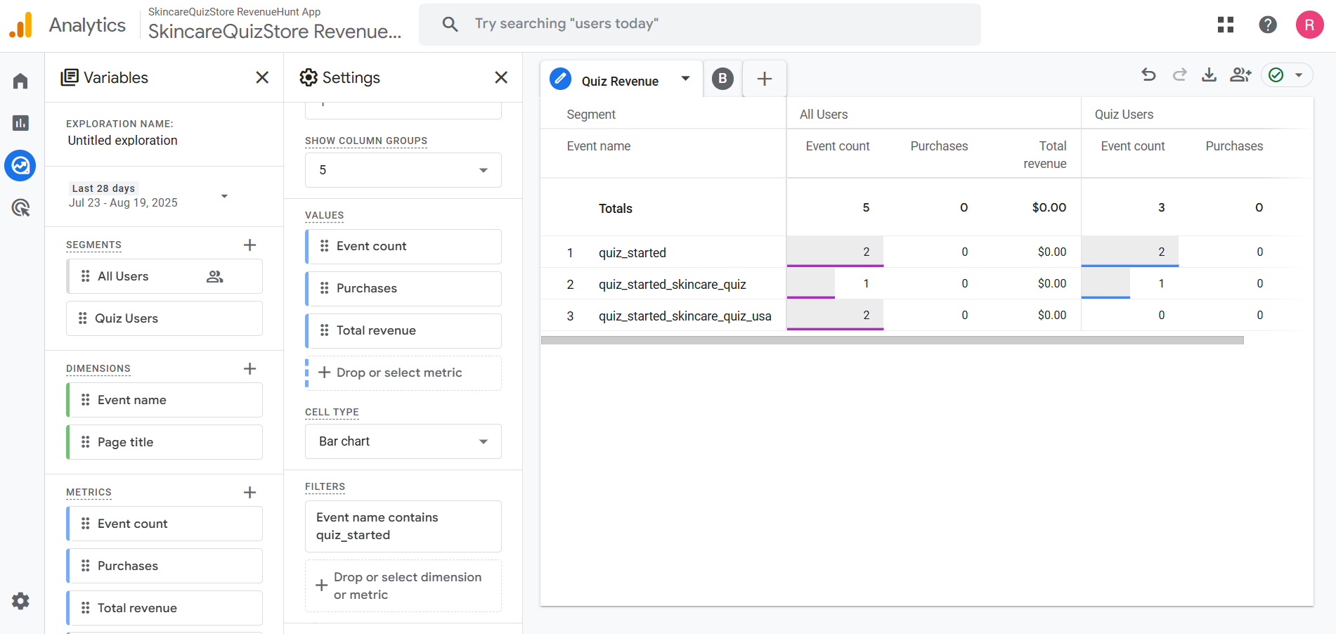This screenshot has width=1336, height=634.
Task: Select the Page title dimension
Action: click(x=164, y=442)
